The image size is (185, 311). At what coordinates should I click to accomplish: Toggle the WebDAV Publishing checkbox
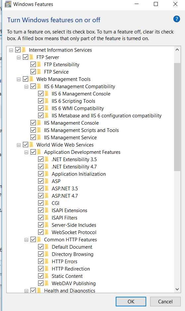coord(41,283)
